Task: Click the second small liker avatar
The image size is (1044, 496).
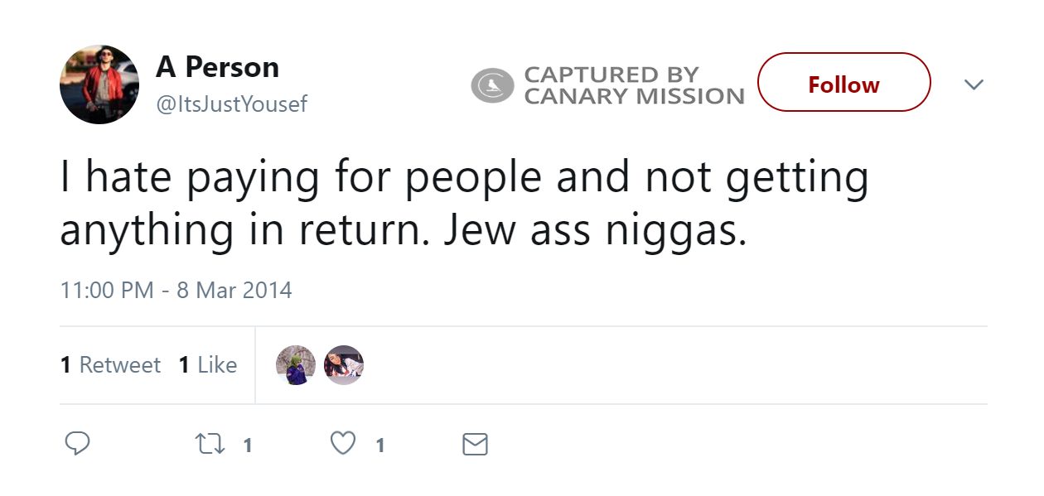Action: tap(343, 365)
